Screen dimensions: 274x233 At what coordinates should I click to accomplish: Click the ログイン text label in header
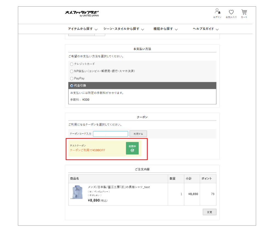pos(217,17)
